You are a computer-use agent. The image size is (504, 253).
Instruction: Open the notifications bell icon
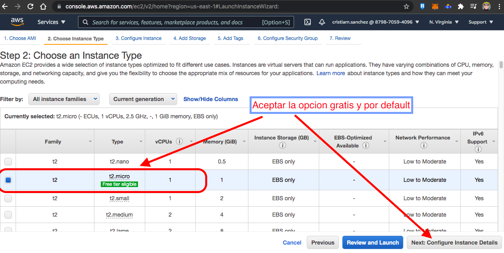tap(322, 22)
